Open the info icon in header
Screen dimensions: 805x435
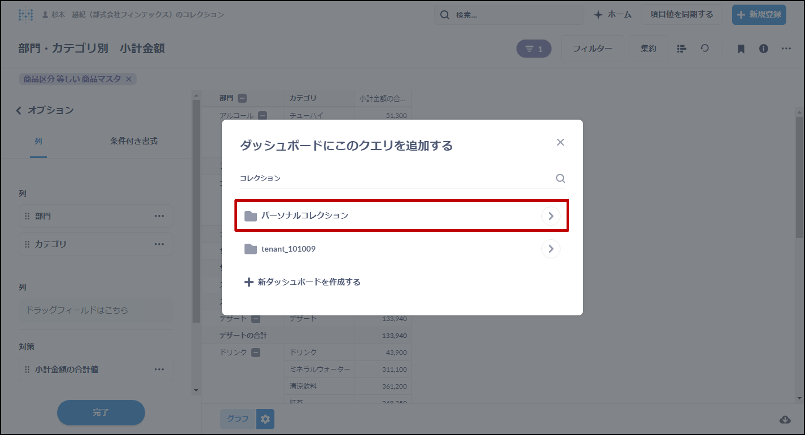pyautogui.click(x=763, y=49)
